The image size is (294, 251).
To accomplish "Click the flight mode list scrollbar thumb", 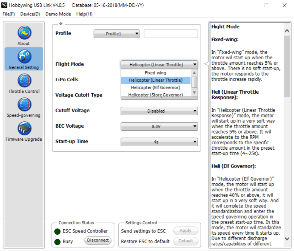I will coord(195,82).
